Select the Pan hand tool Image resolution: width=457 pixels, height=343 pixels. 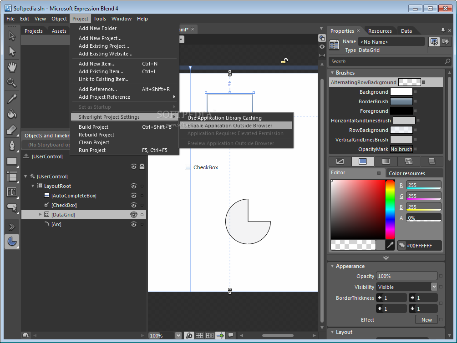(x=12, y=67)
